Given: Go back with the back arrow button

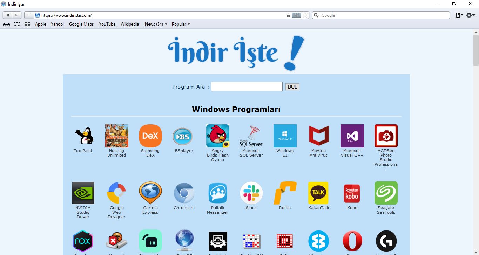Looking at the screenshot, I should 8,15.
